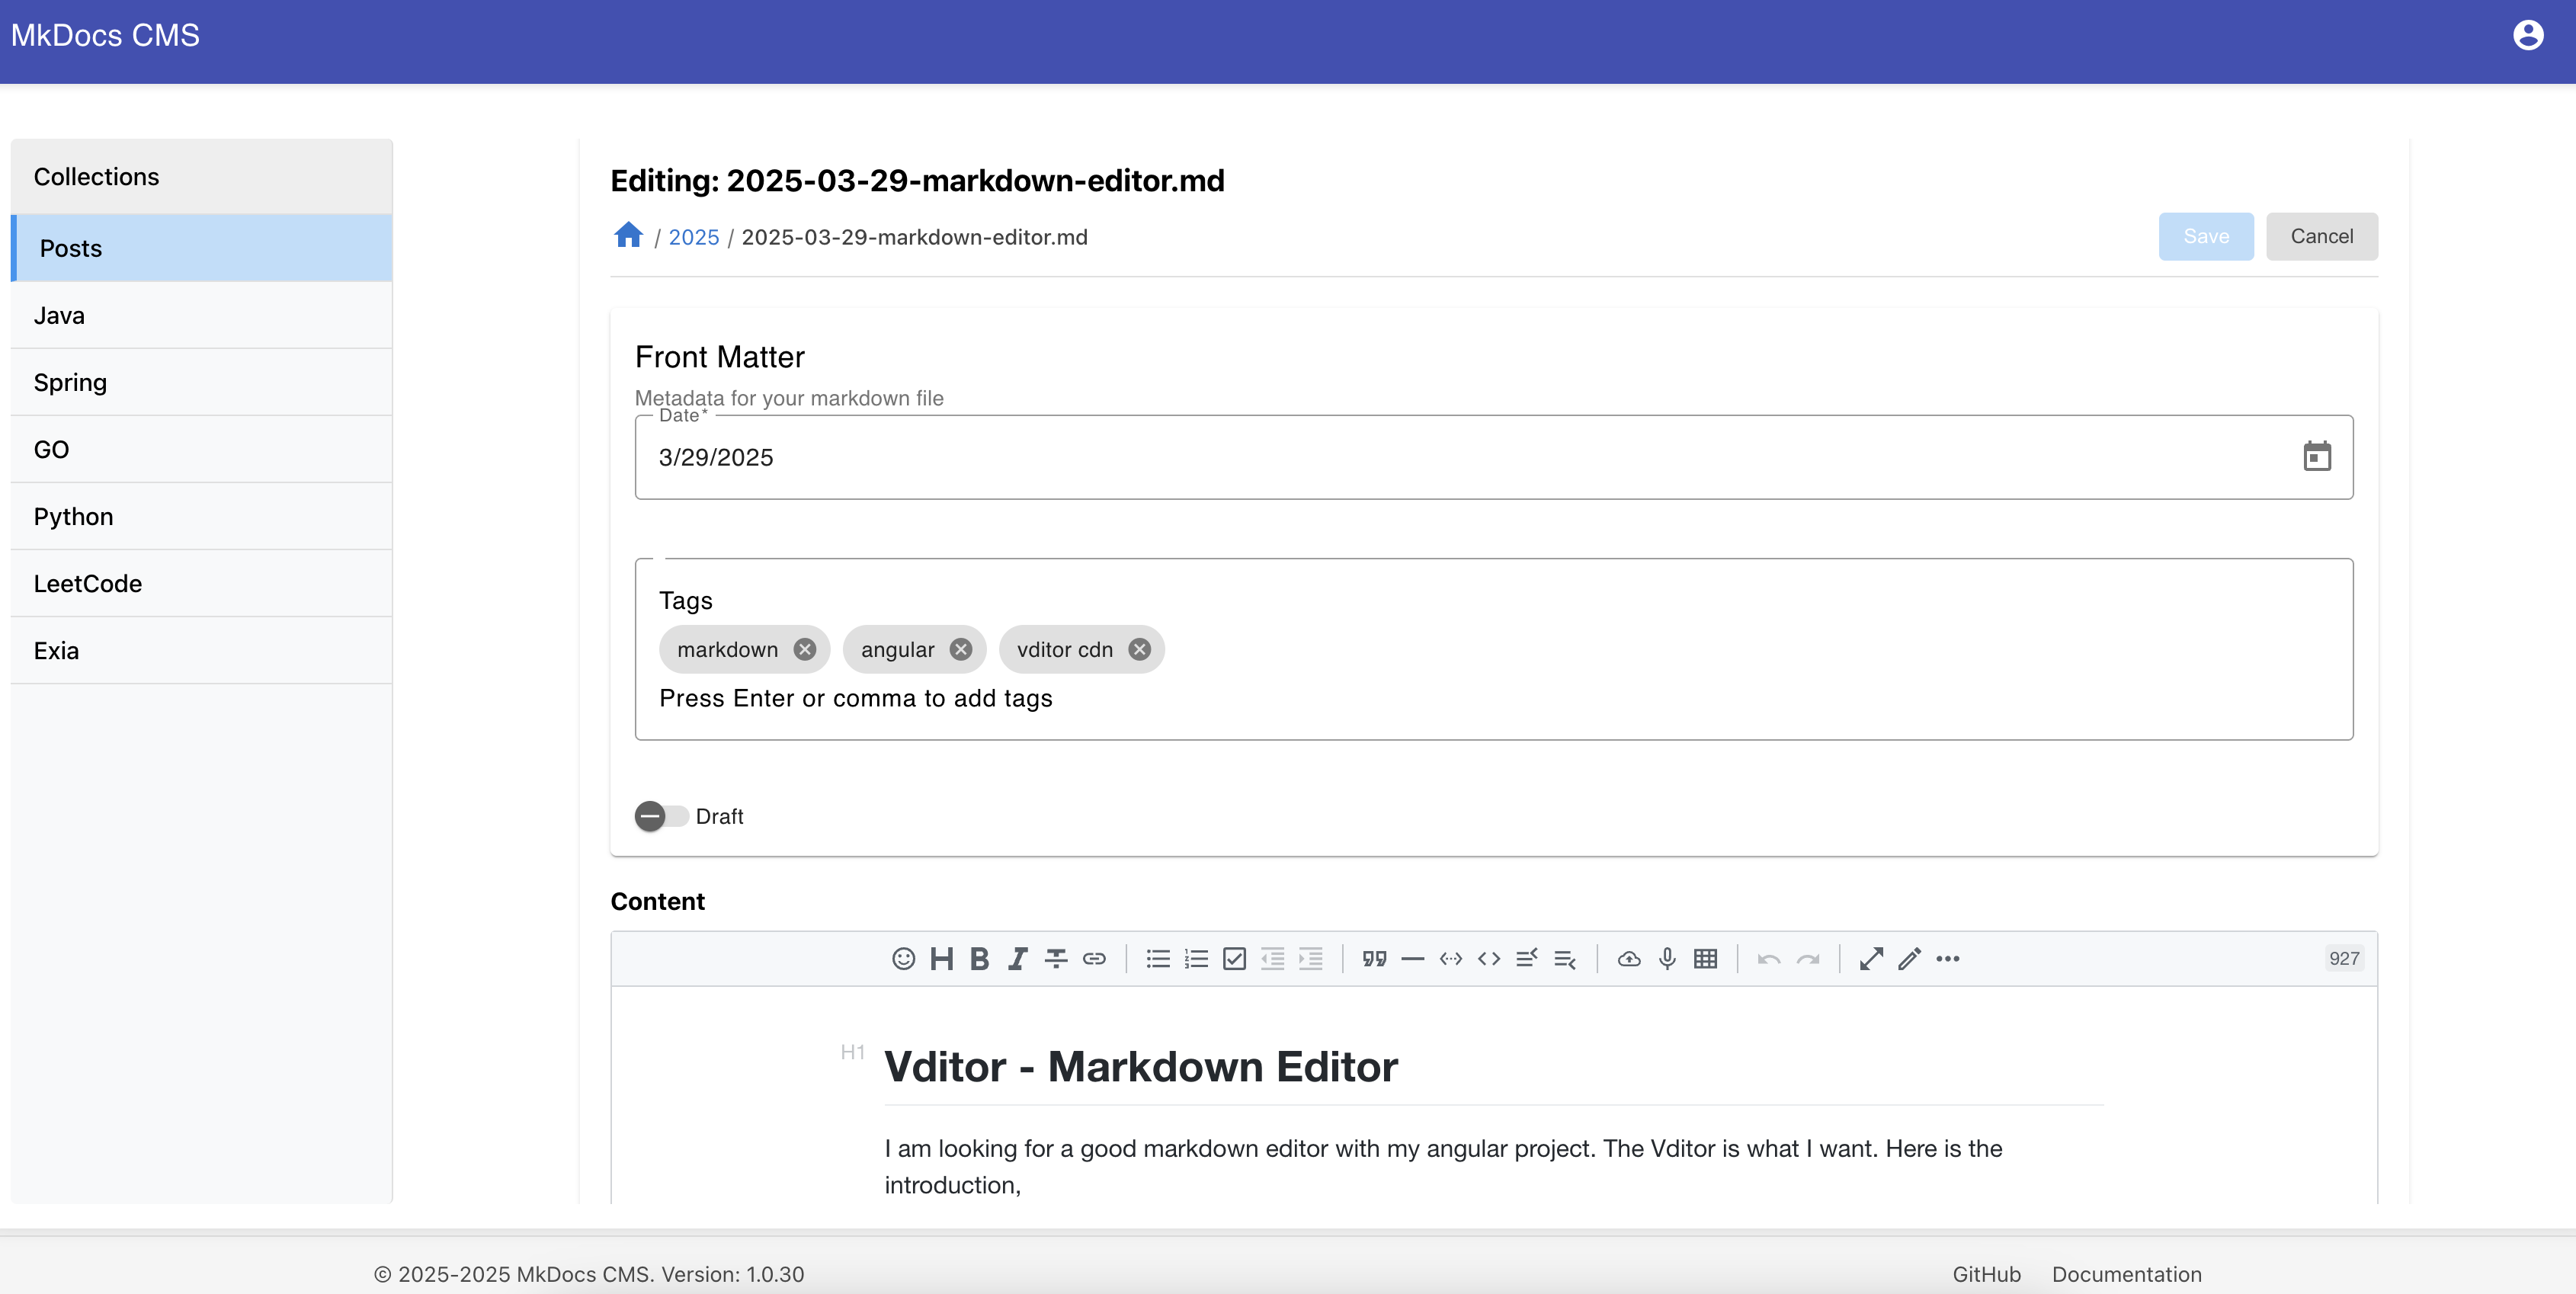The width and height of the screenshot is (2576, 1294).
Task: Select the Posts collection
Action: [x=201, y=248]
